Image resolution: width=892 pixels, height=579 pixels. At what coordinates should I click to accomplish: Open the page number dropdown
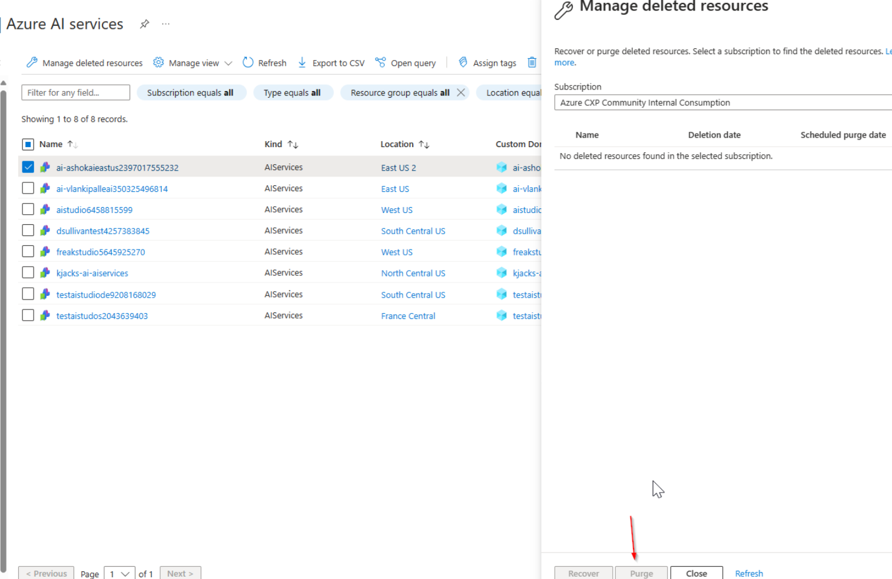[120, 573]
